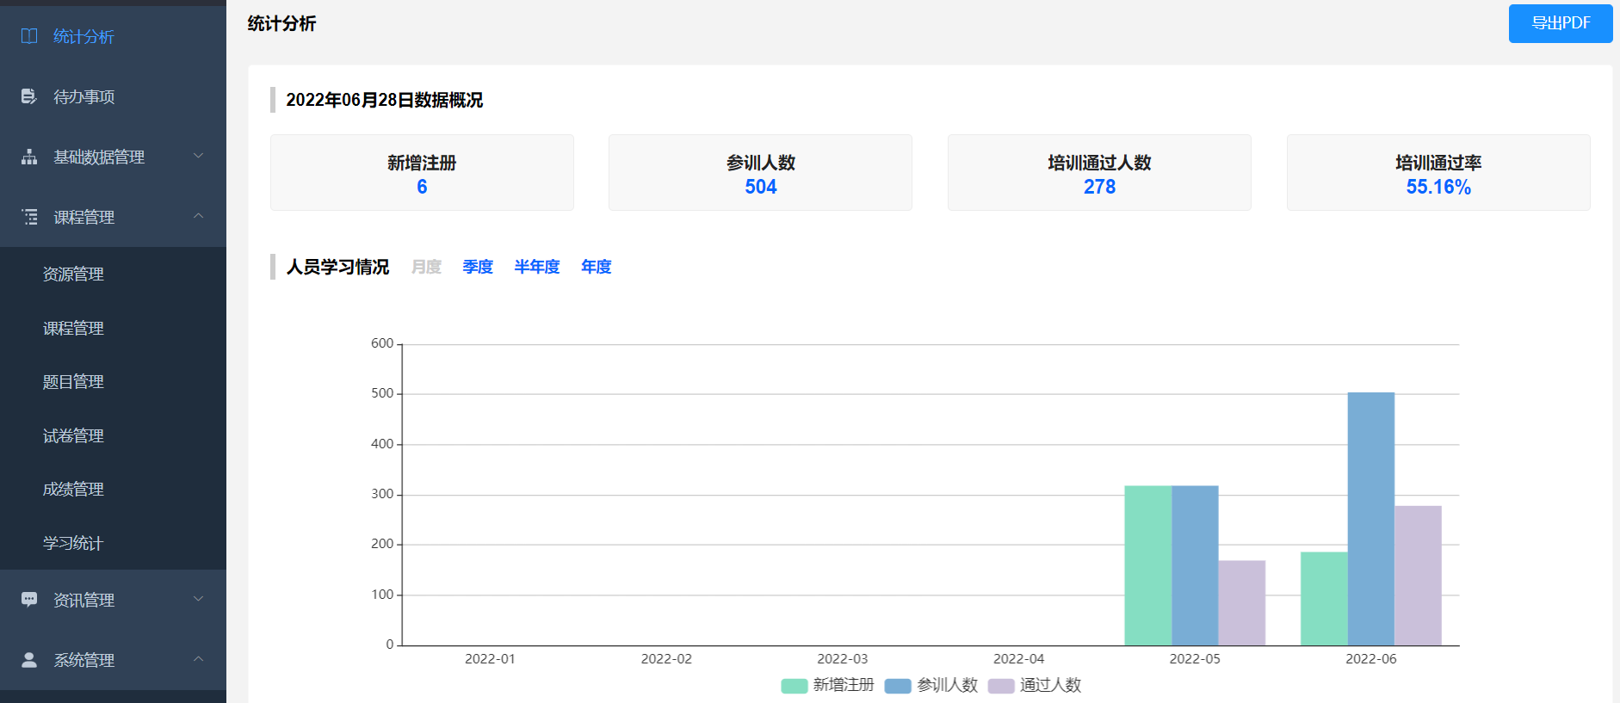Image resolution: width=1620 pixels, height=703 pixels.
Task: Expand the 资讯管理 menu arrow
Action: pos(198,599)
